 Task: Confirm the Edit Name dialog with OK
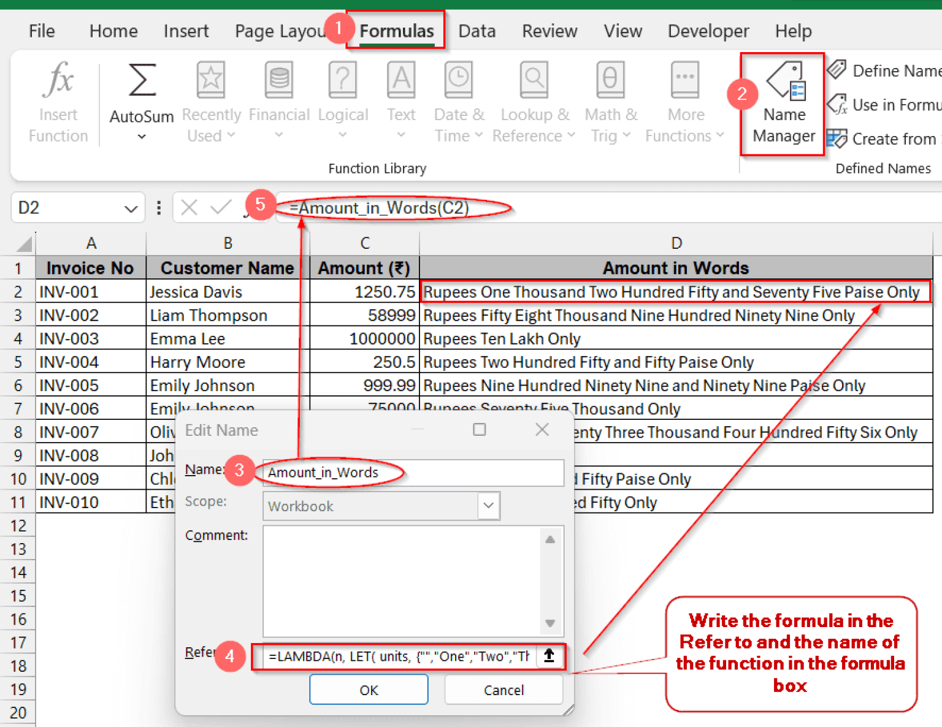click(x=369, y=689)
